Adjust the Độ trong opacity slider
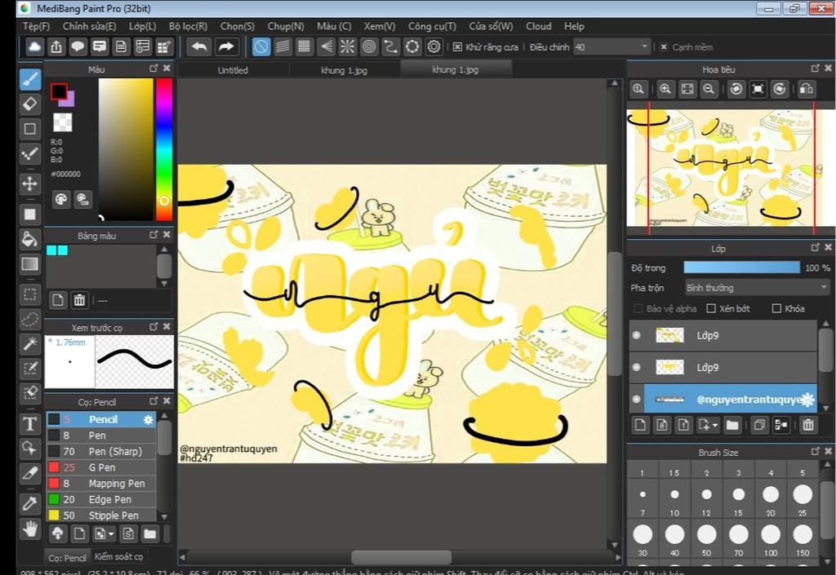Viewport: 836px width, 575px height. [x=741, y=268]
